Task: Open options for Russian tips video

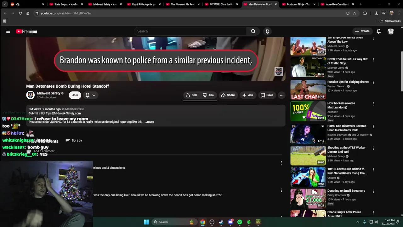Action: (x=373, y=82)
